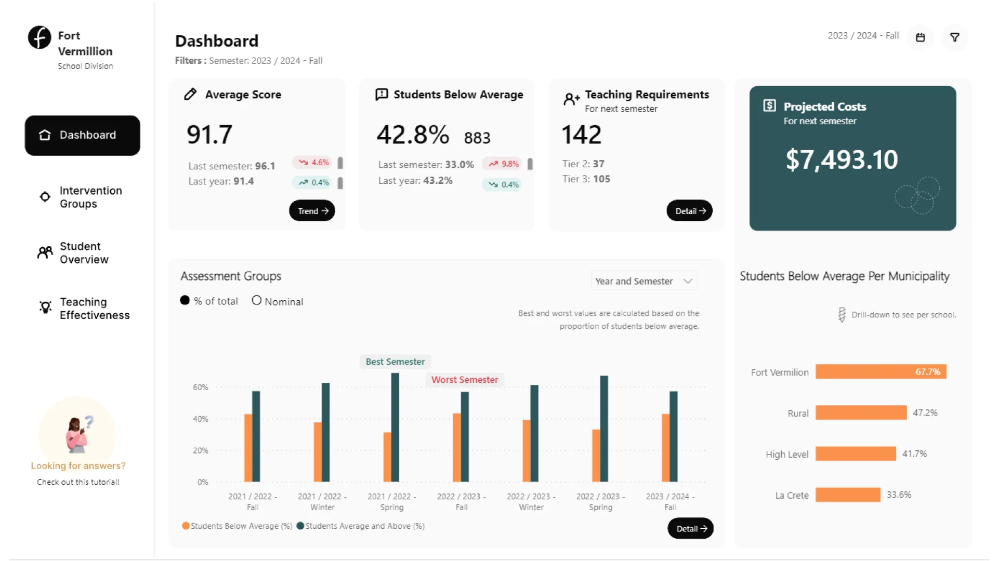The height and width of the screenshot is (561, 998).
Task: Click the Intervention Groups target icon
Action: coord(45,197)
